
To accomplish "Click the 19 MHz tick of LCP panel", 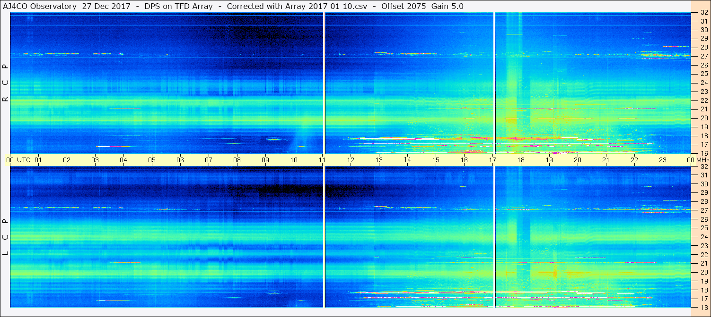I will (x=704, y=281).
